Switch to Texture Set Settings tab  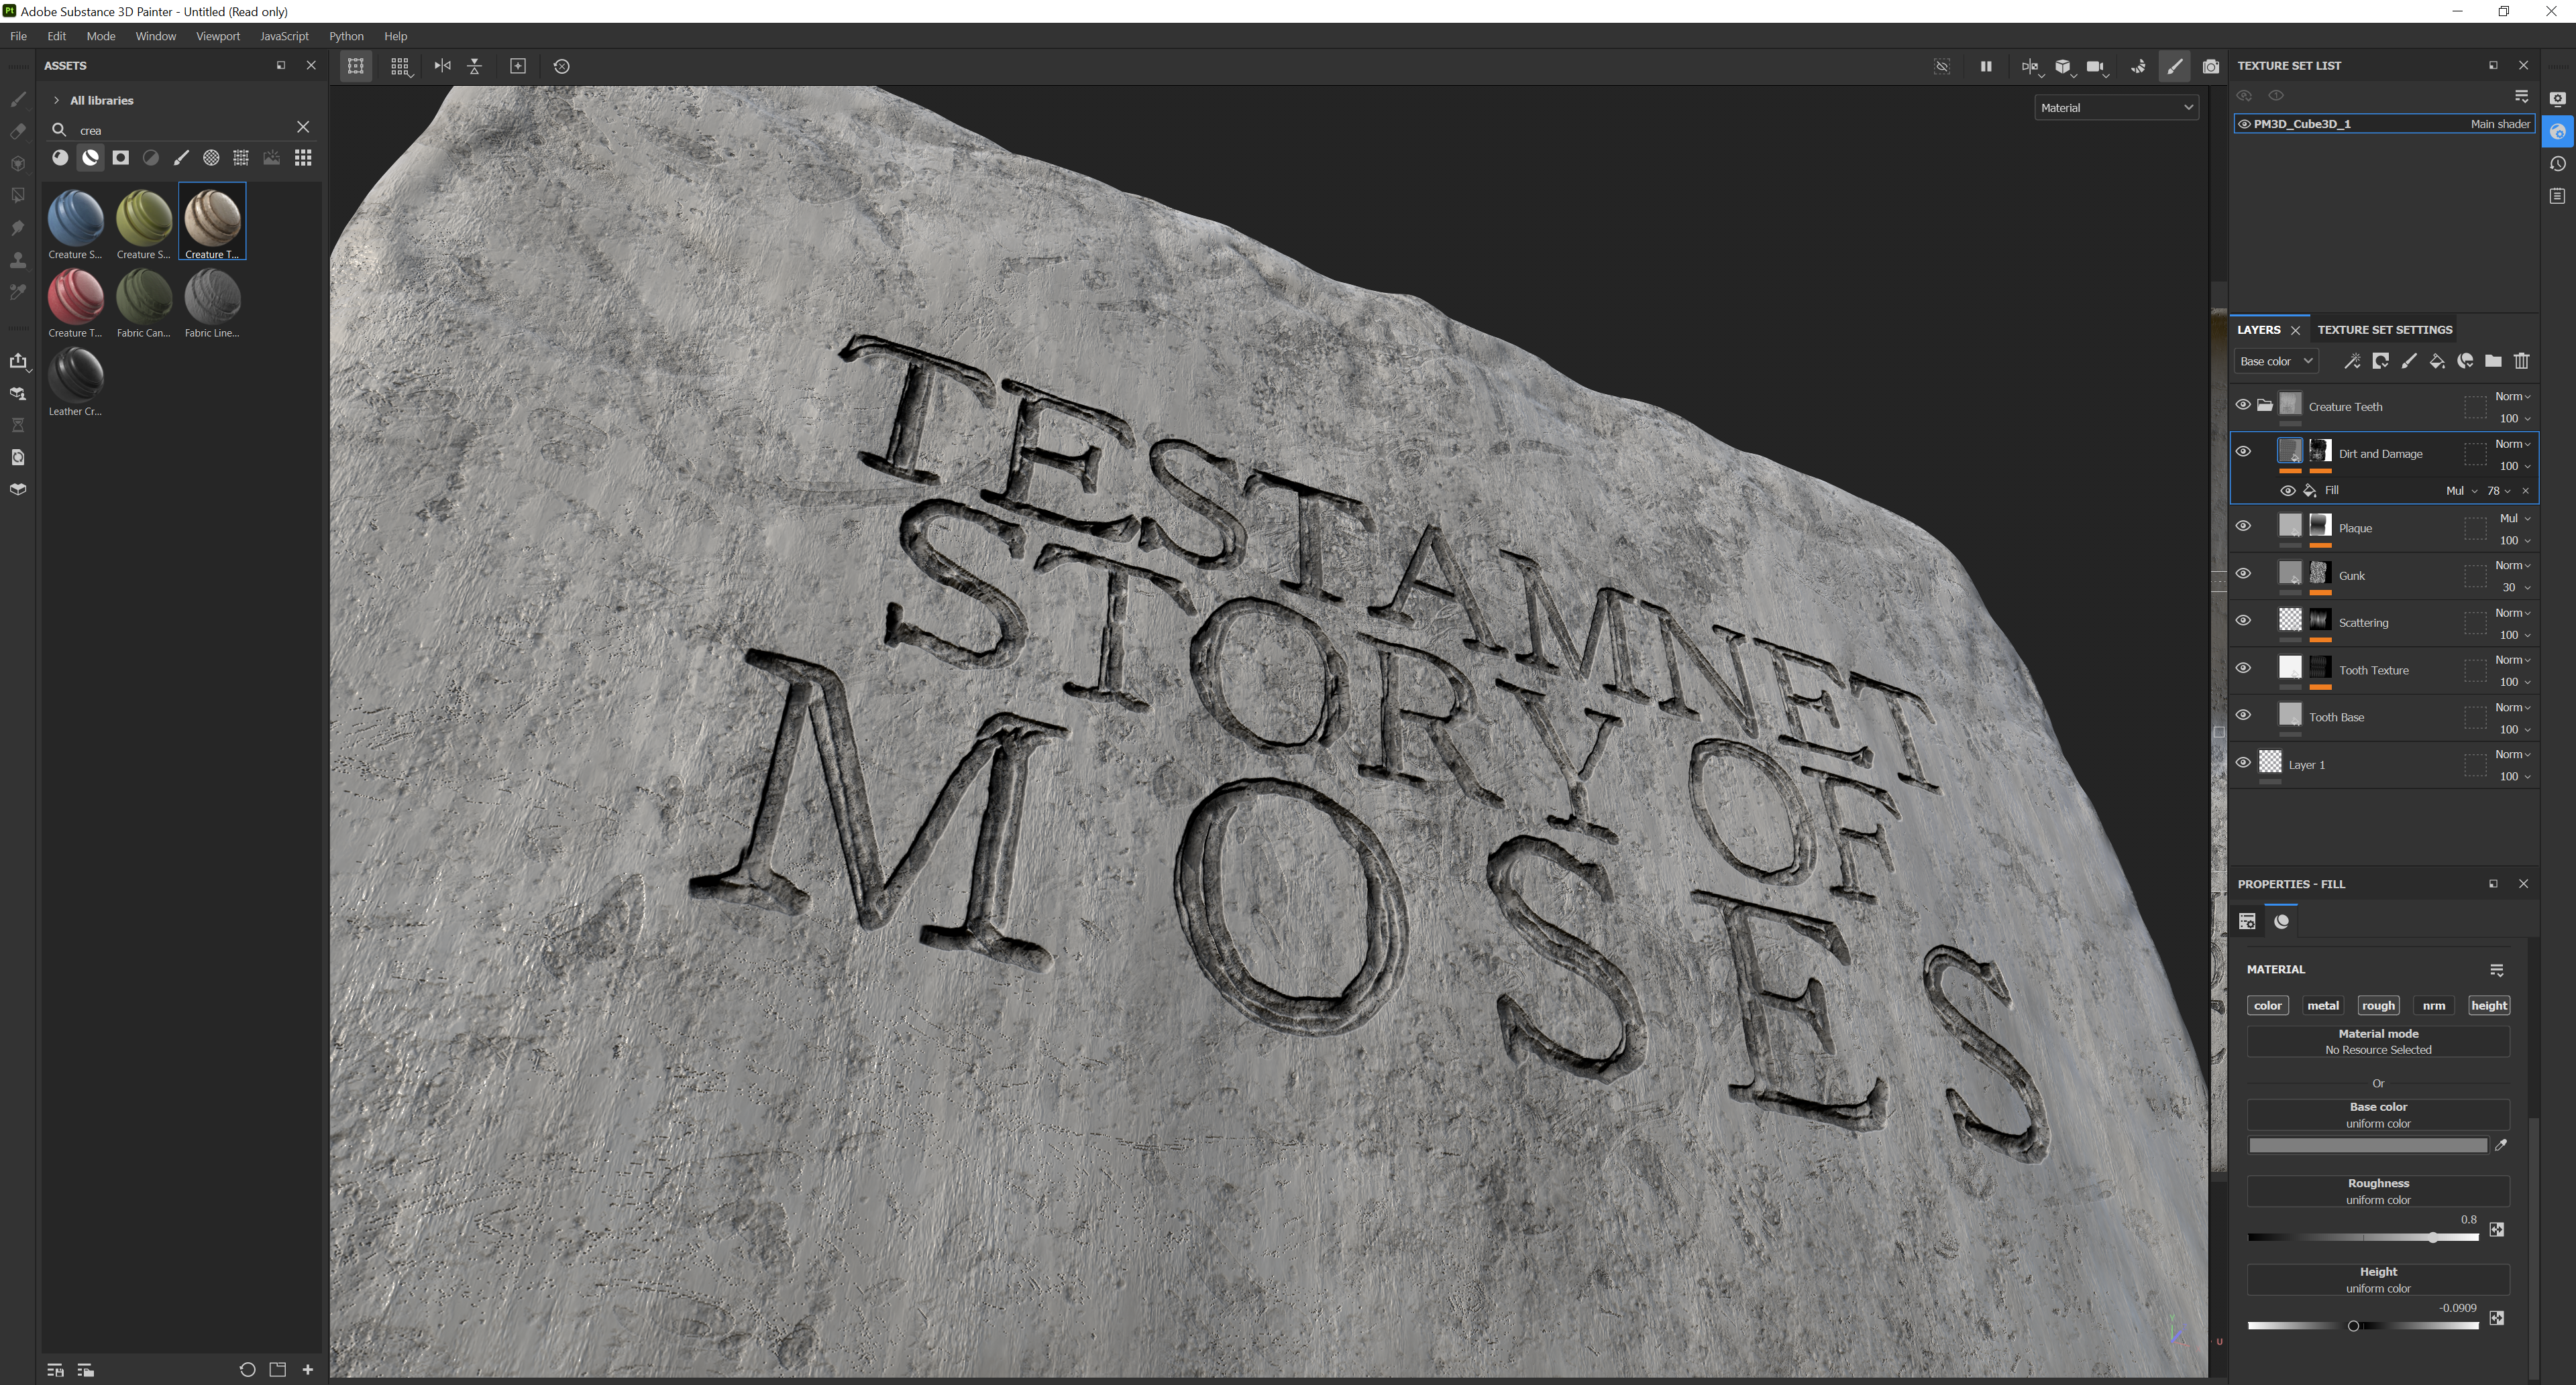(x=2384, y=330)
